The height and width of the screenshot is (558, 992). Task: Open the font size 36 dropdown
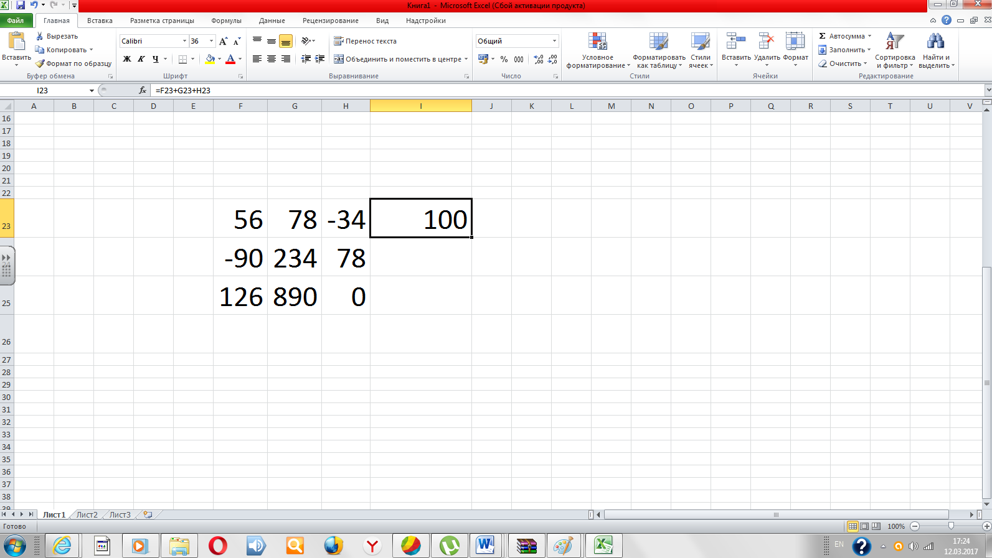211,41
